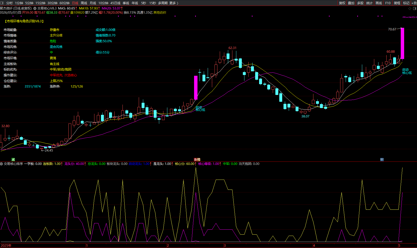
Task: Select the 日线 daily period tab
Action: [x=75, y=3]
